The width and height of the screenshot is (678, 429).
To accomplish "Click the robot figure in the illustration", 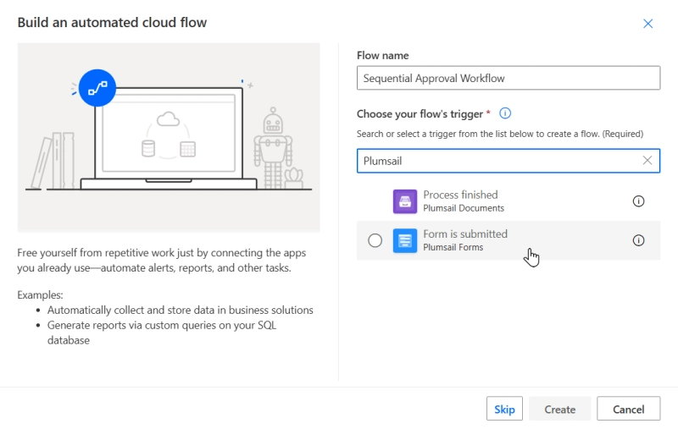I will 273,144.
